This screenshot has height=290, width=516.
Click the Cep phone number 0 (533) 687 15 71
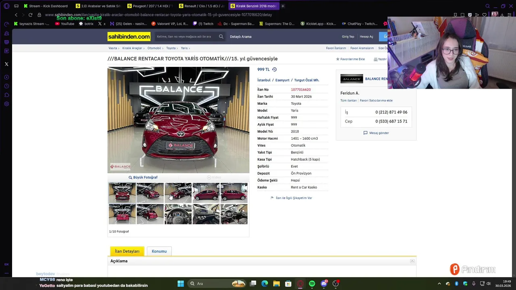pyautogui.click(x=391, y=121)
